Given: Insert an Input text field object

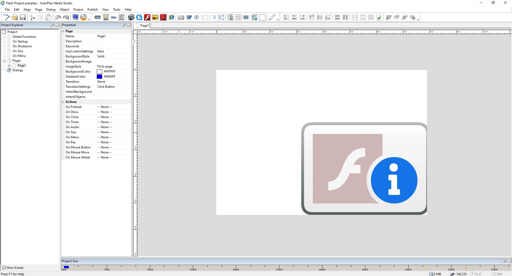Looking at the screenshot, I should (205, 18).
